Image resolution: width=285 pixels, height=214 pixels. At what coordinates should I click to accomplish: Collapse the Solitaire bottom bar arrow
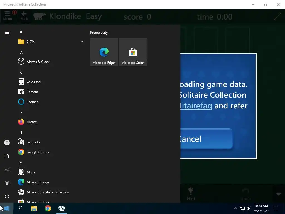(278, 194)
